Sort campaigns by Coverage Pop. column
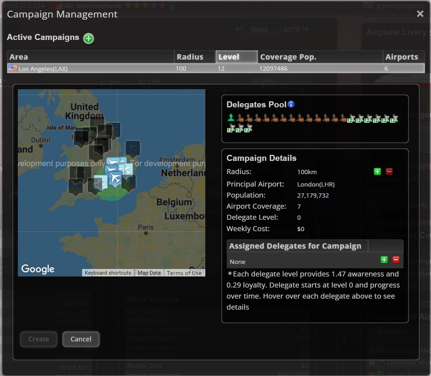 pos(320,57)
